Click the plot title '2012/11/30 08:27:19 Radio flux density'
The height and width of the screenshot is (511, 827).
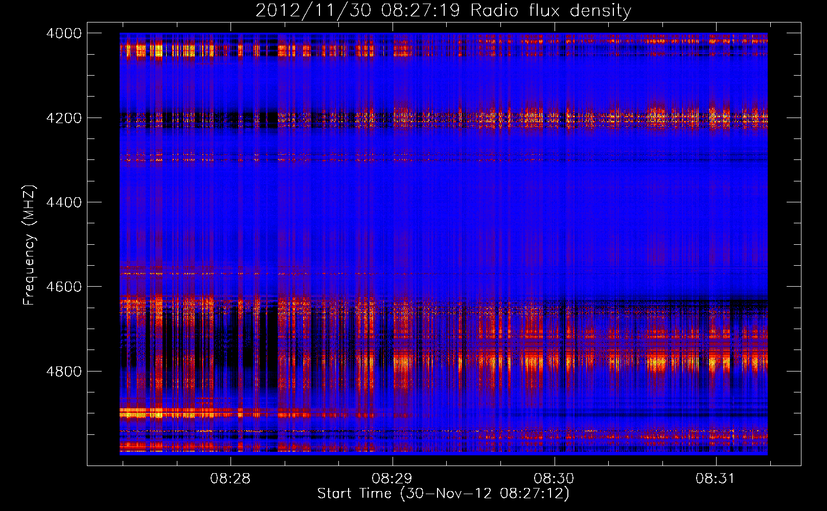pos(443,10)
